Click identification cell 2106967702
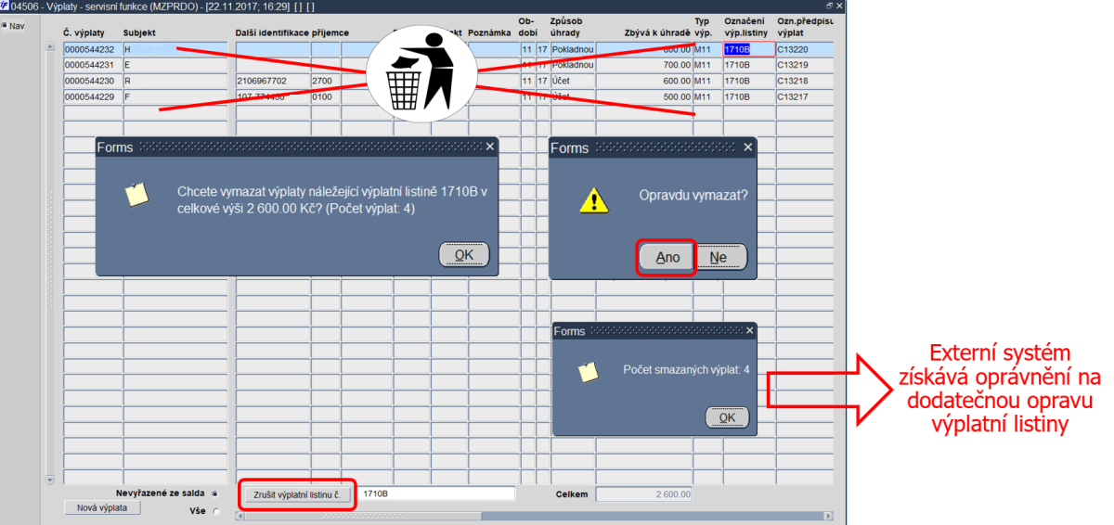1114x525 pixels. (273, 81)
